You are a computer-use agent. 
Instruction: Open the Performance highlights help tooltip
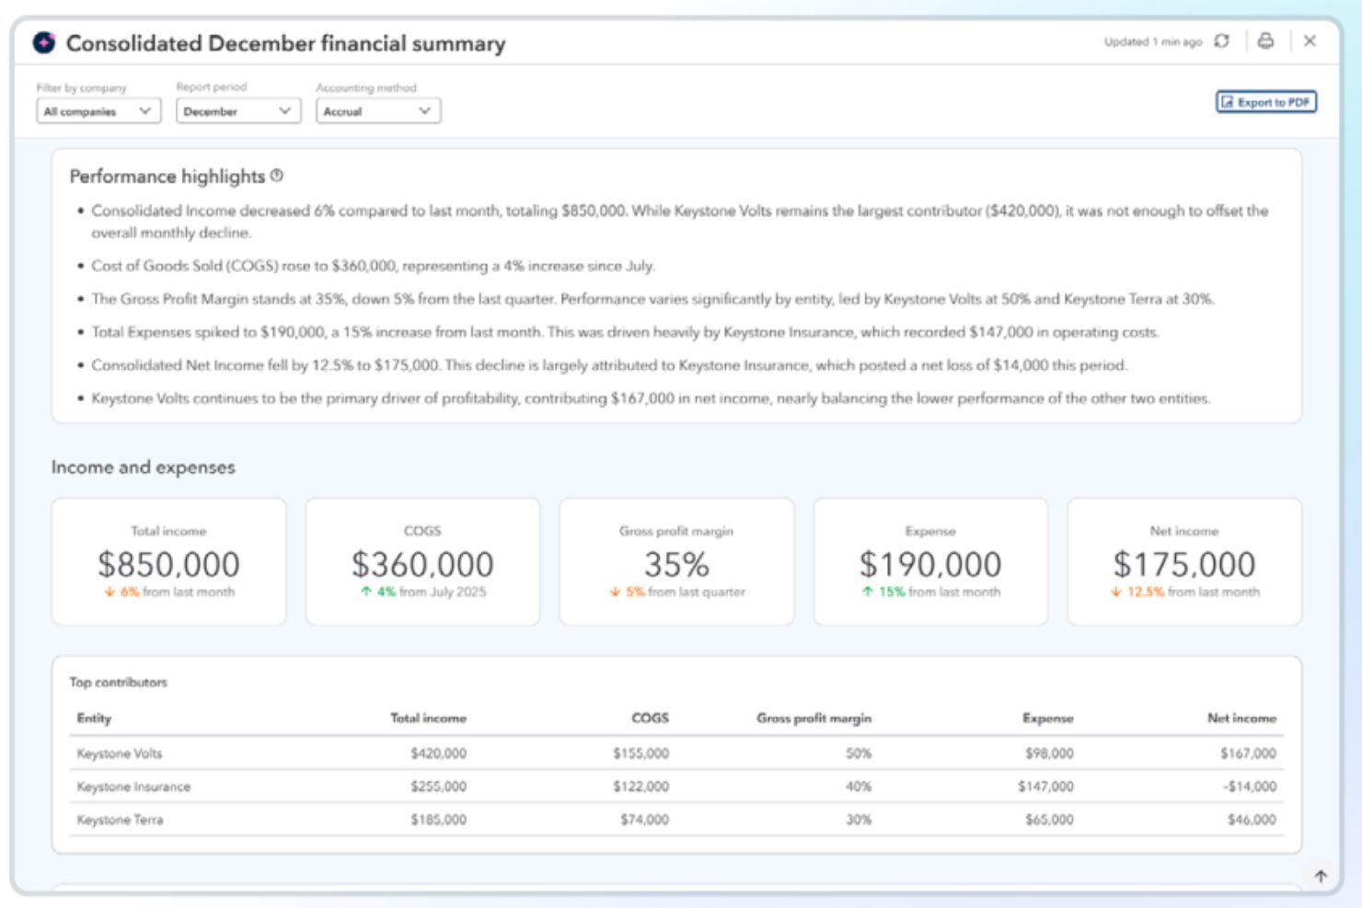(279, 173)
